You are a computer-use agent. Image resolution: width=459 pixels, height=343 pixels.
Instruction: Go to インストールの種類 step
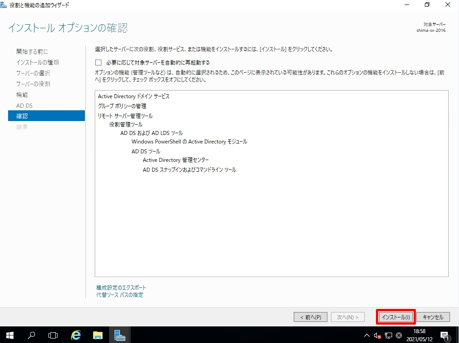[x=37, y=62]
